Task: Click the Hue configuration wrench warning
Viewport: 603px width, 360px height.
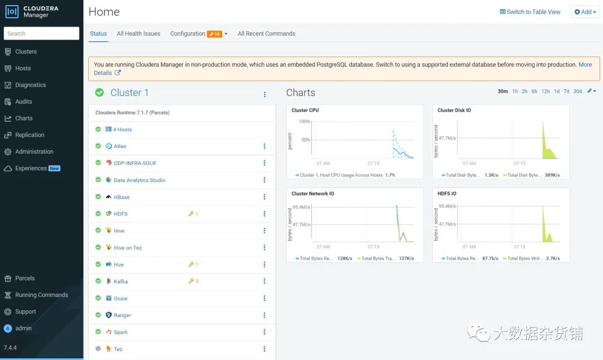Action: [193, 264]
